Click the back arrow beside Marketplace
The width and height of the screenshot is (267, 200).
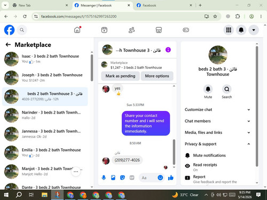8,45
